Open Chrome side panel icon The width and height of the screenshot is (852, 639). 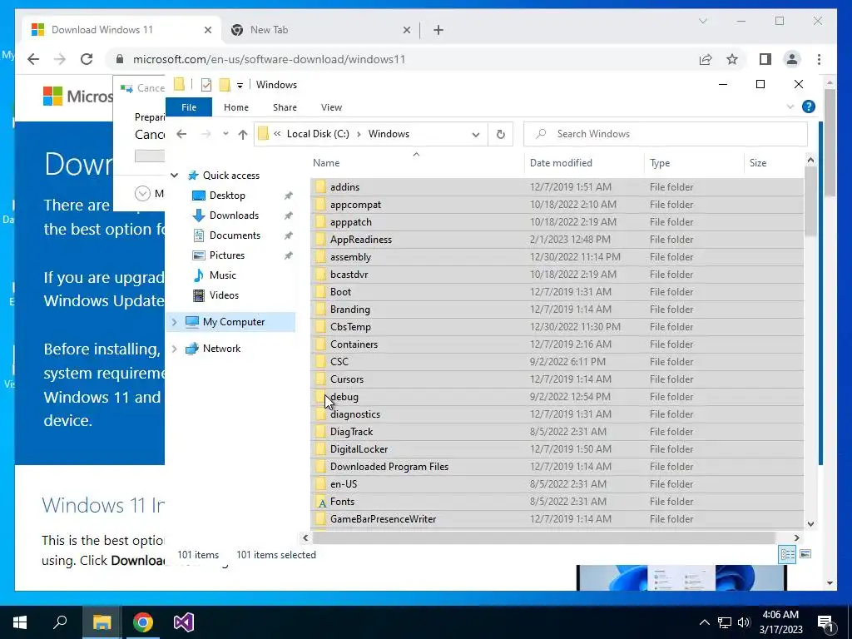[765, 59]
